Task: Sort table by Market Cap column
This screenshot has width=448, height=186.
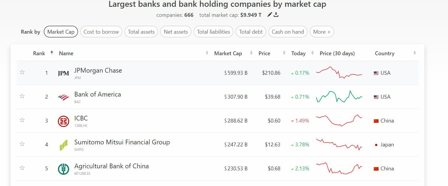Action: 228,53
